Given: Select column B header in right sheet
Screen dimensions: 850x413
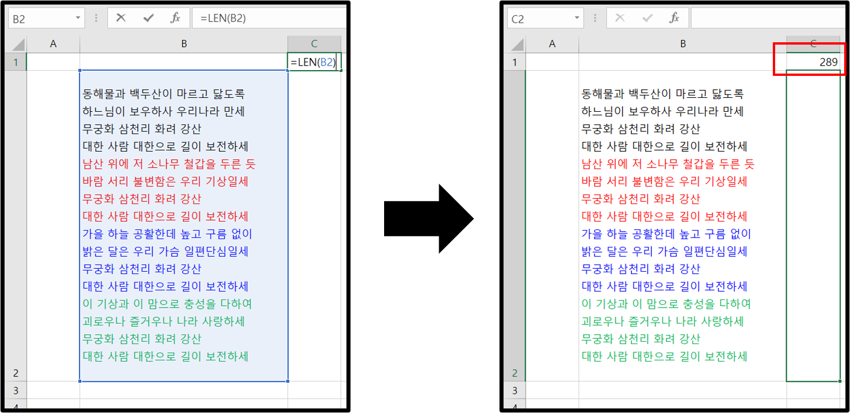Looking at the screenshot, I should [x=683, y=45].
